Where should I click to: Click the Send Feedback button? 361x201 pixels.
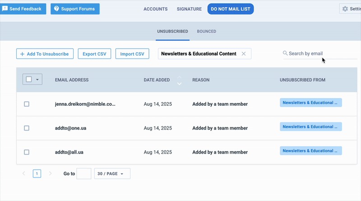point(23,9)
